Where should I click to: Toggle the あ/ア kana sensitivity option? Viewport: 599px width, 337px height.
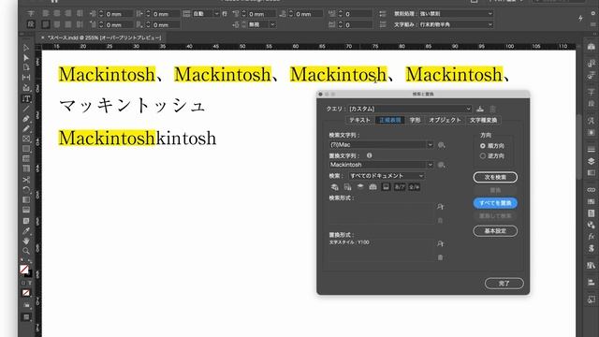tap(400, 187)
